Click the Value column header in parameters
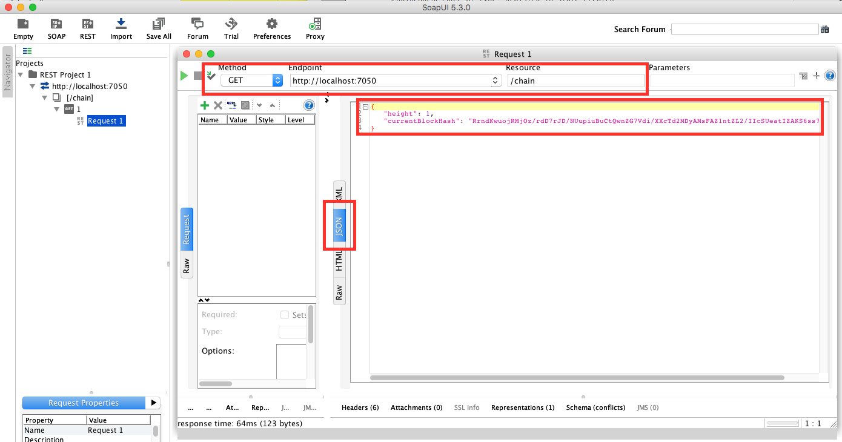Viewport: 842px width, 442px height. (x=242, y=120)
